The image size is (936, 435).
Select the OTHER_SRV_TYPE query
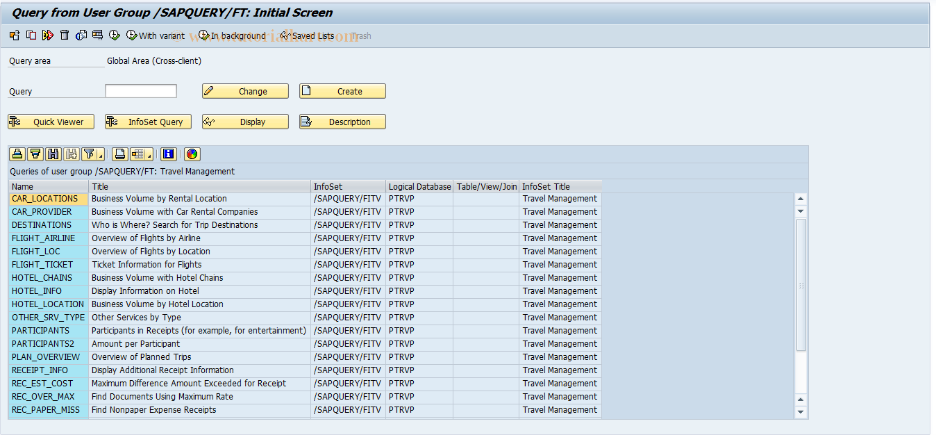(x=49, y=318)
